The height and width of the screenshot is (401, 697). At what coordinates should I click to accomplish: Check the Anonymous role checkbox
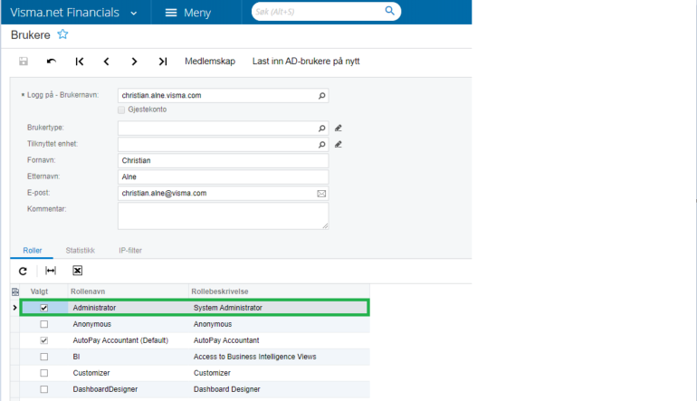pos(44,324)
